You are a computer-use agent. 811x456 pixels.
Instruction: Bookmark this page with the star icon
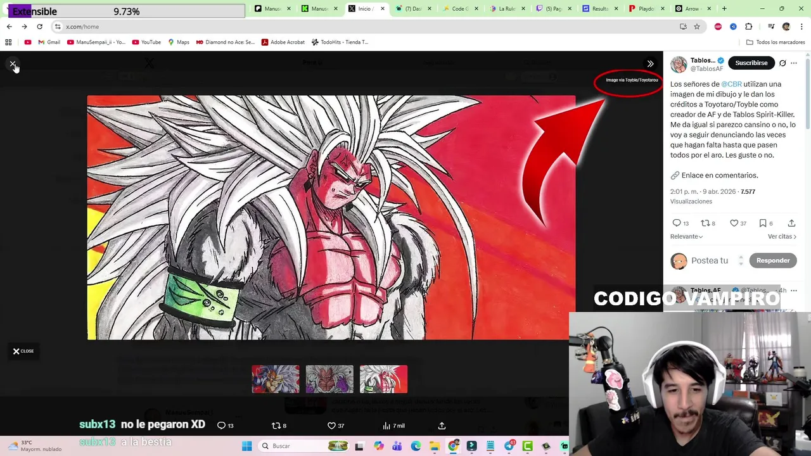[697, 27]
